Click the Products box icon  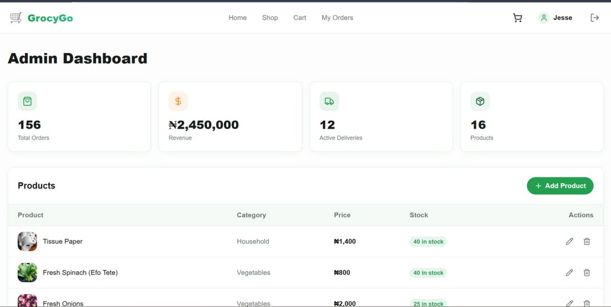coord(480,101)
